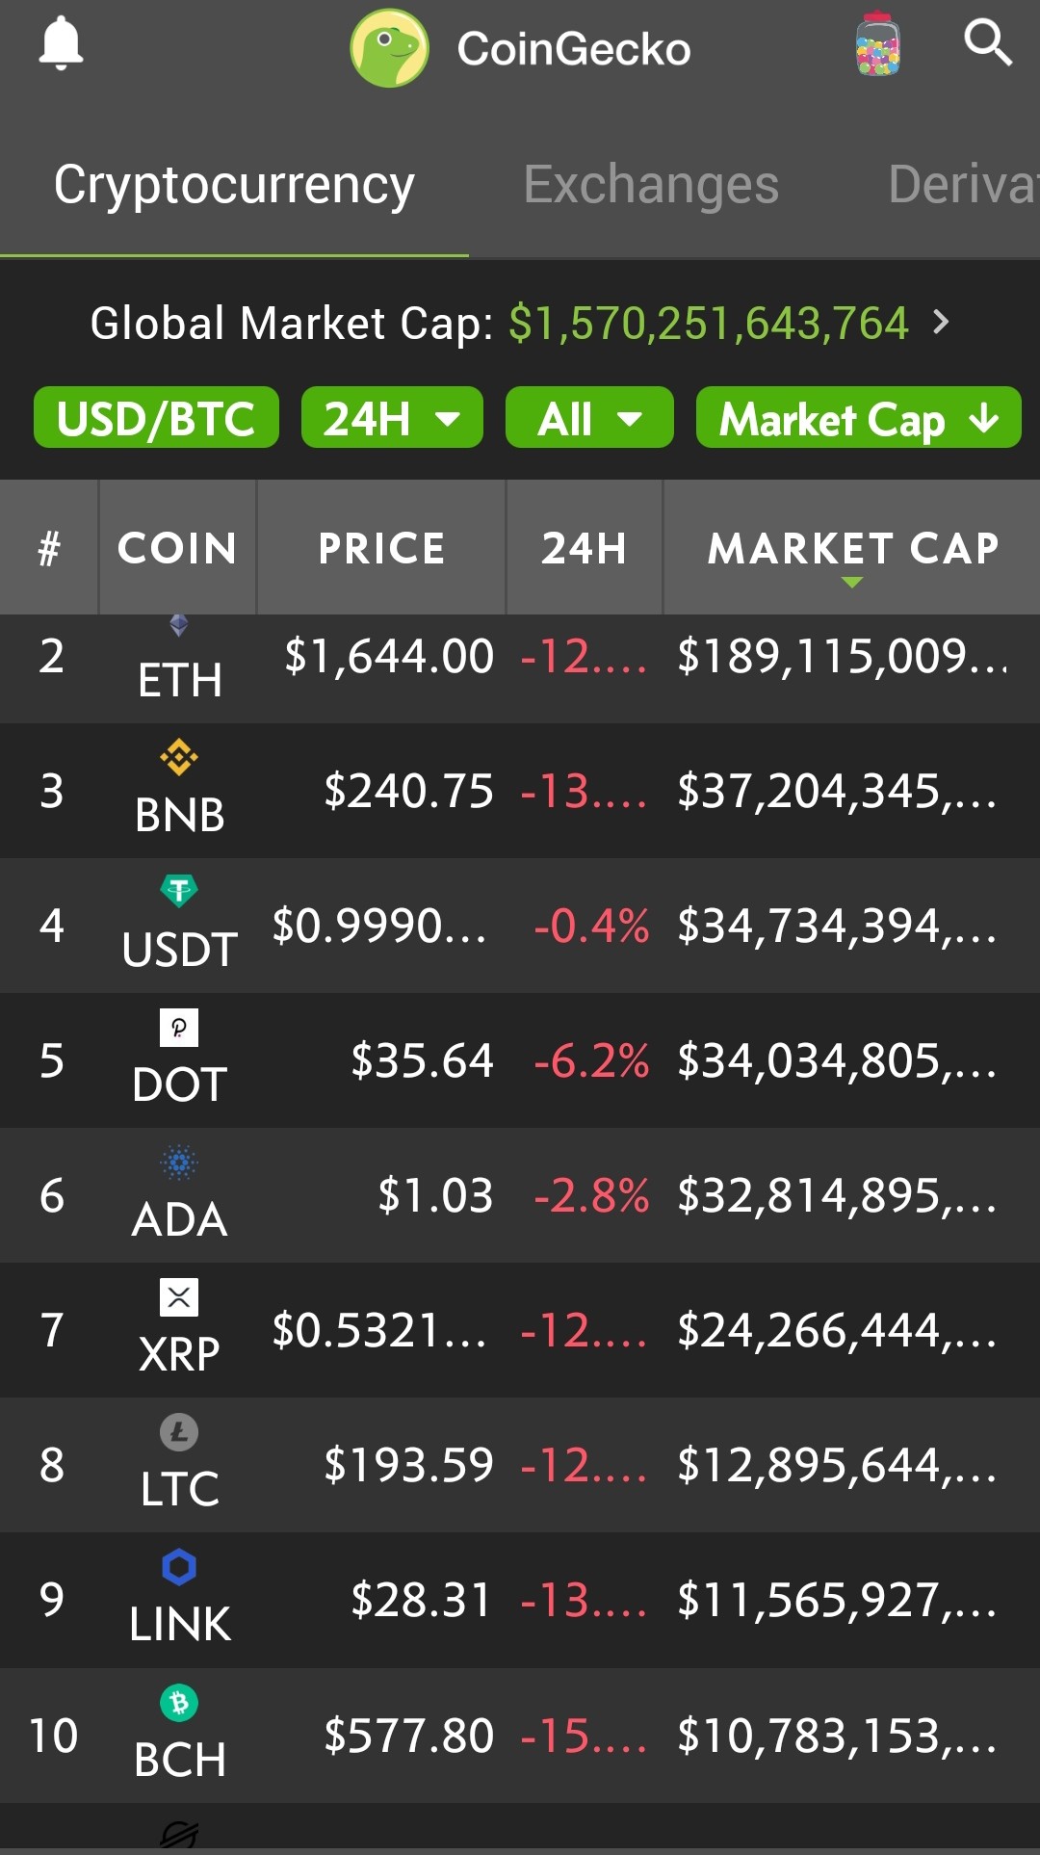Tap the Chainlink LINK icon
Image resolution: width=1040 pixels, height=1855 pixels.
tap(179, 1567)
